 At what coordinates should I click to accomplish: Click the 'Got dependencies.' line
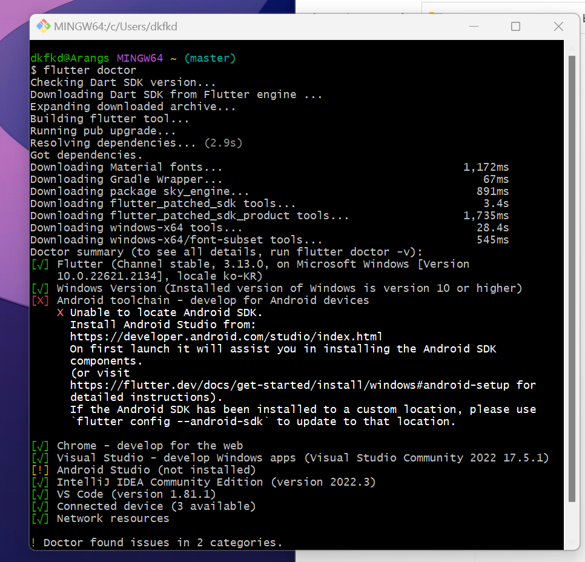click(87, 155)
